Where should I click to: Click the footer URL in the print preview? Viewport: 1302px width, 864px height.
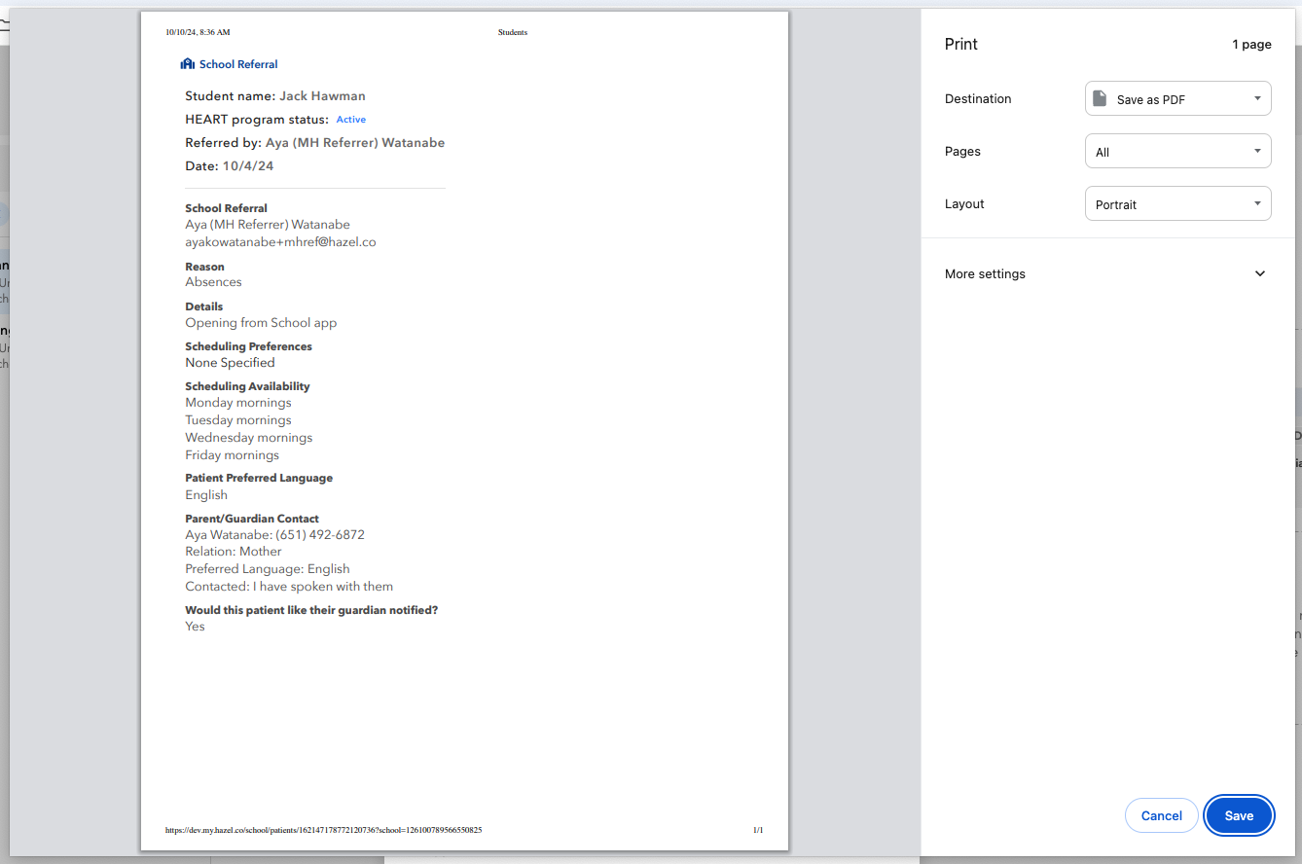coord(323,830)
